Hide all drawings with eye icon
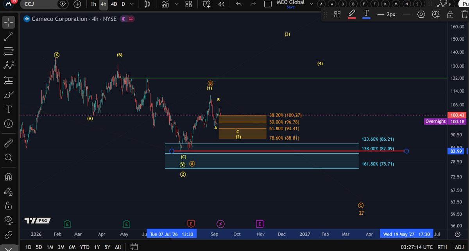The image size is (469, 251). click(x=8, y=220)
